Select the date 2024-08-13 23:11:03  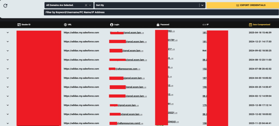[260, 60]
